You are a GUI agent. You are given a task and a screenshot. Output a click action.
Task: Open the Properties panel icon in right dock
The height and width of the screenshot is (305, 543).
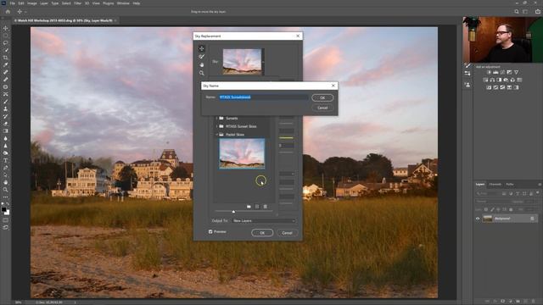(467, 74)
